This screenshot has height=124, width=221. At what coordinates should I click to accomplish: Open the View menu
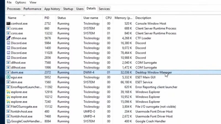33,2
